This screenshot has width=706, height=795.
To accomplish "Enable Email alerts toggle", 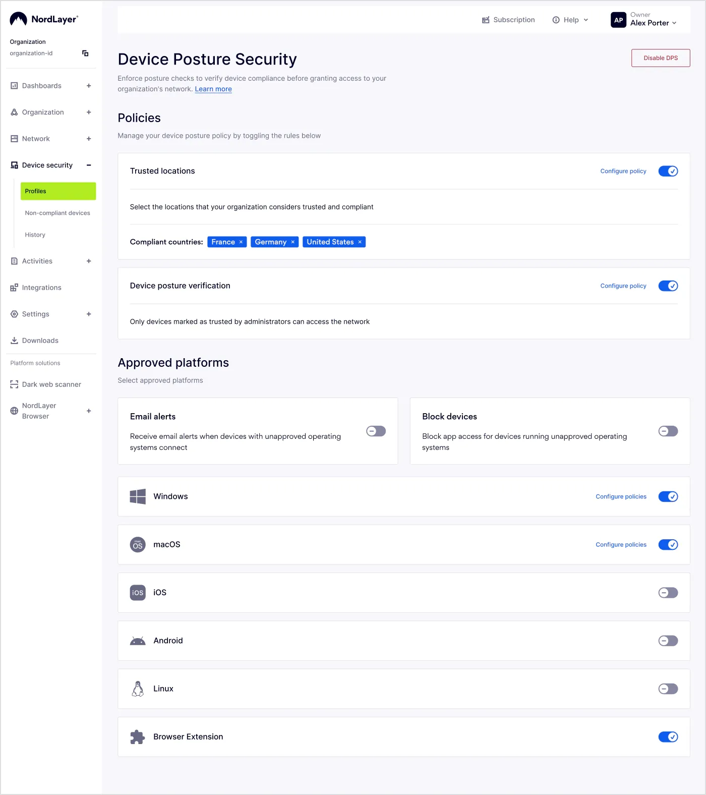I will [x=376, y=431].
